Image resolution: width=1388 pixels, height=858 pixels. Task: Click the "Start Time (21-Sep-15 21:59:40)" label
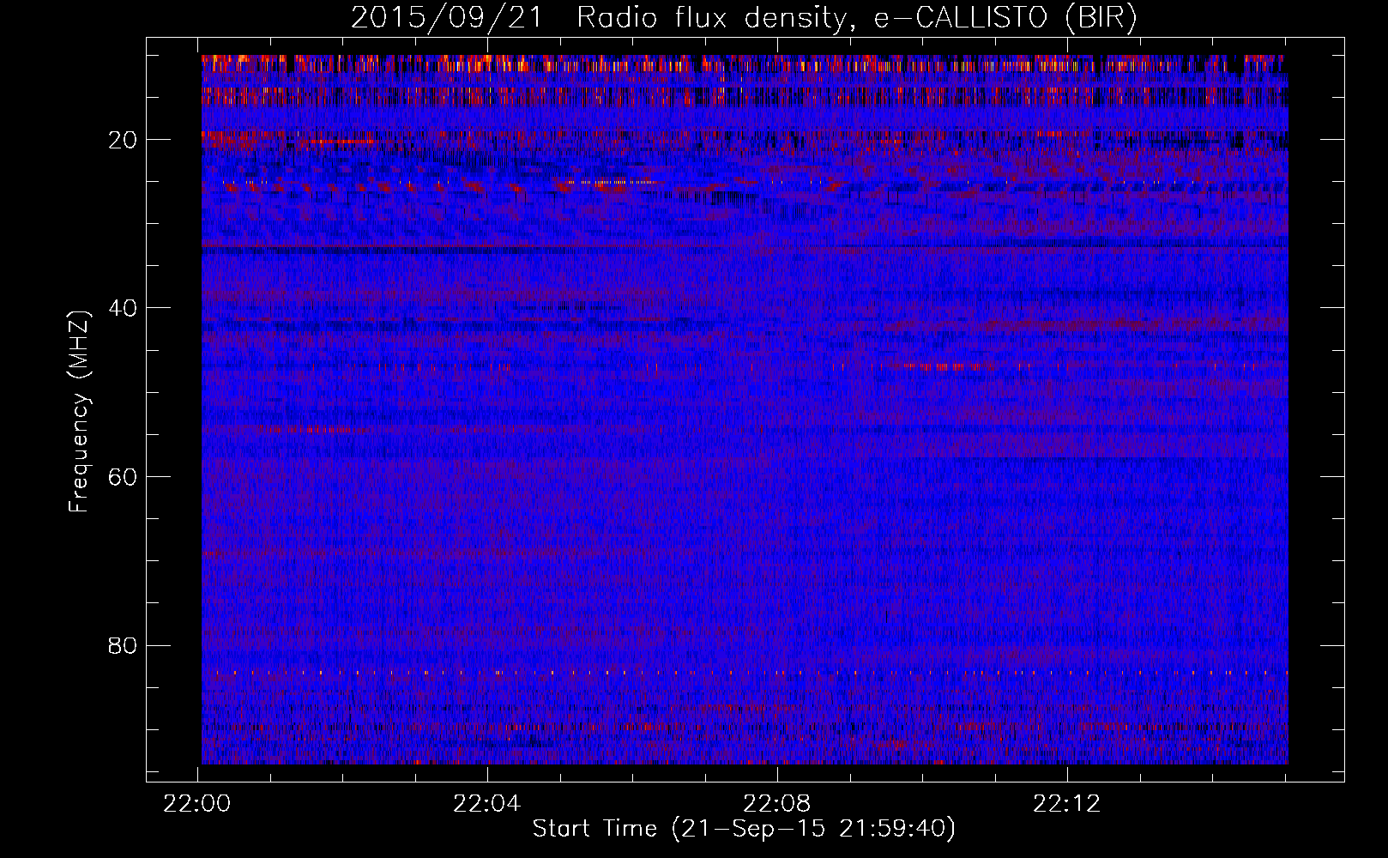(745, 829)
